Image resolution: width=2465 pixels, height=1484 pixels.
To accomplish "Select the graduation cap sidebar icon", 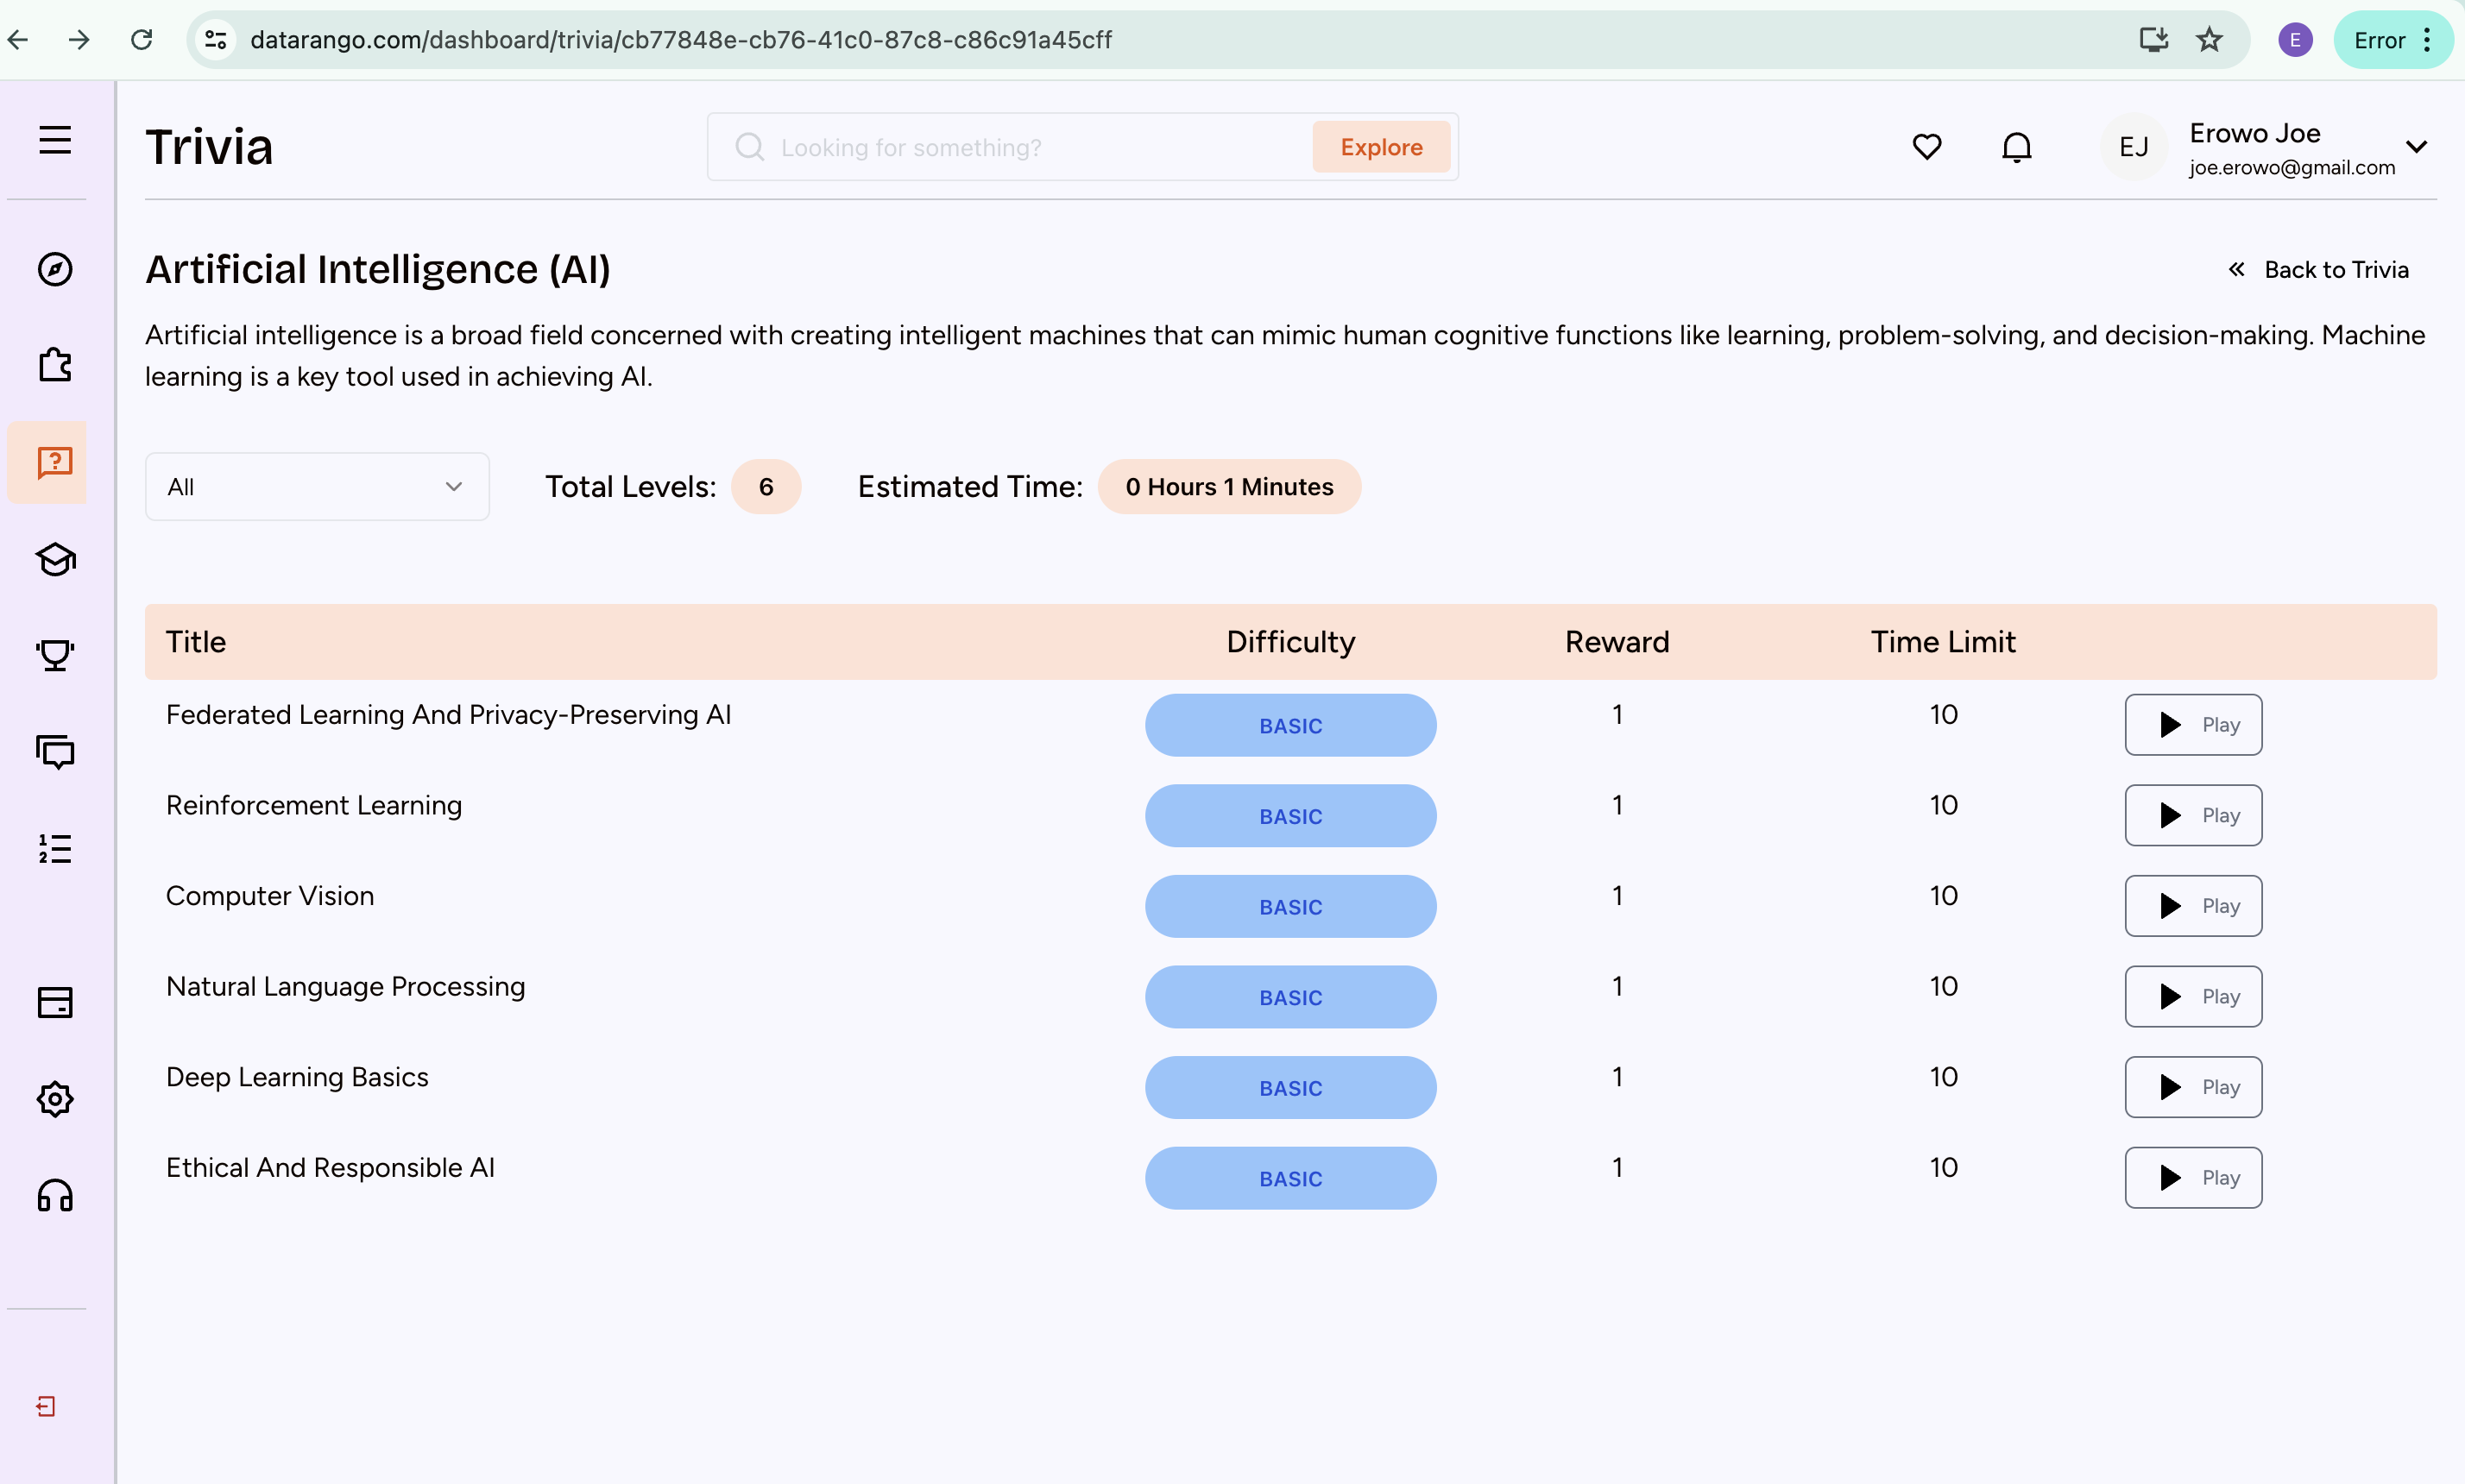I will point(55,559).
